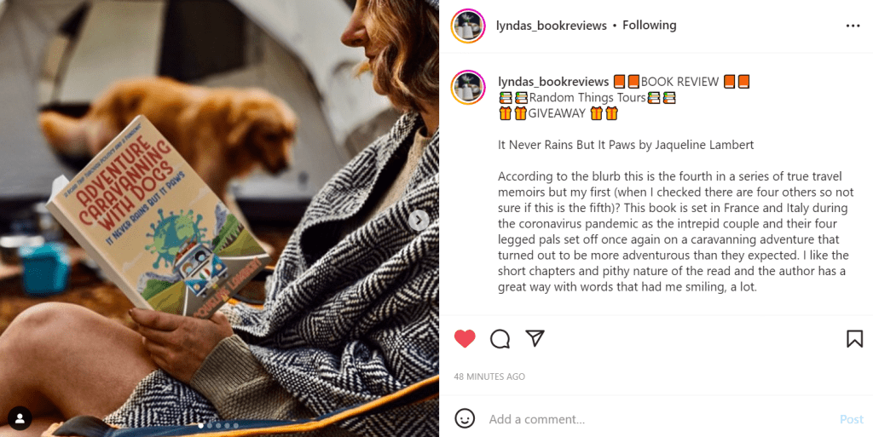Image resolution: width=873 pixels, height=437 pixels.
Task: Jump to second carousel dot
Action: pos(210,425)
